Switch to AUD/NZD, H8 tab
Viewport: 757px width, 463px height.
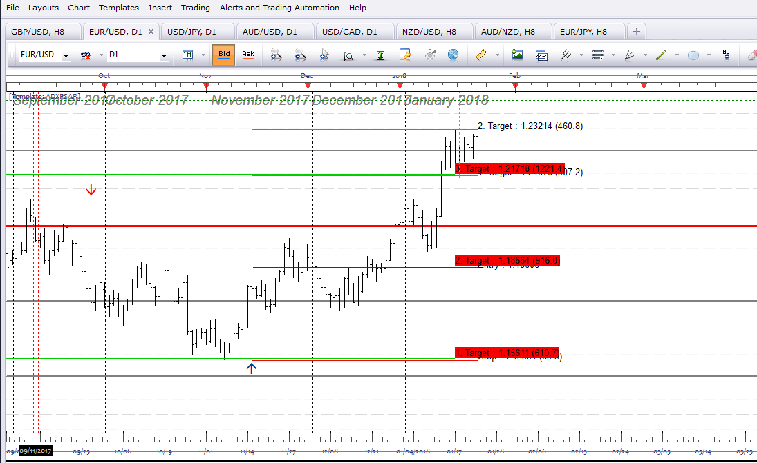point(513,32)
